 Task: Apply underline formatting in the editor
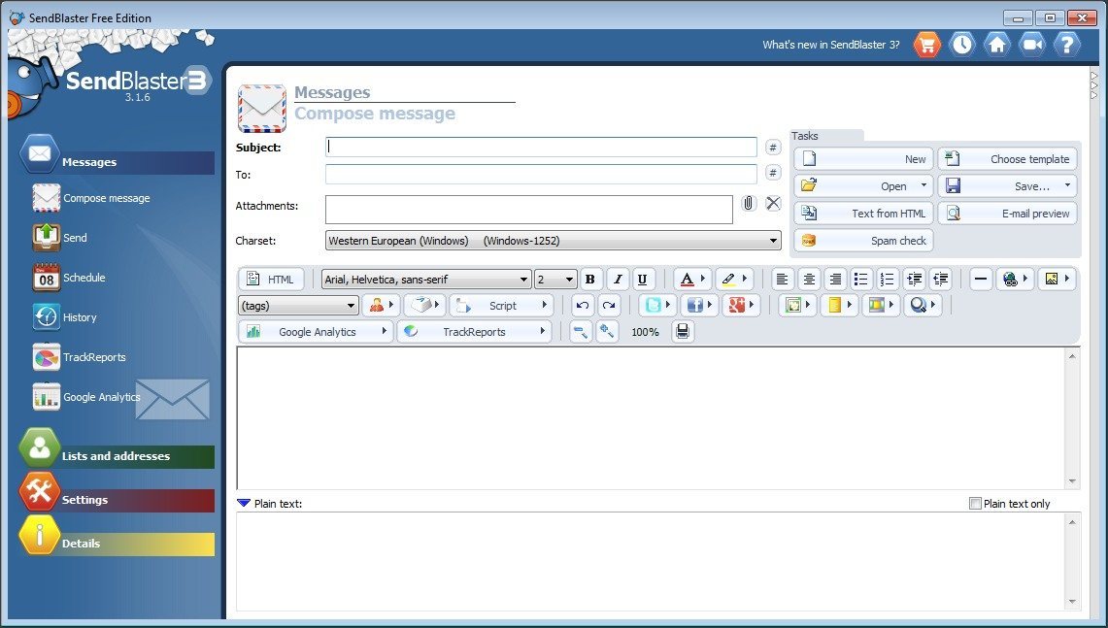pyautogui.click(x=642, y=279)
